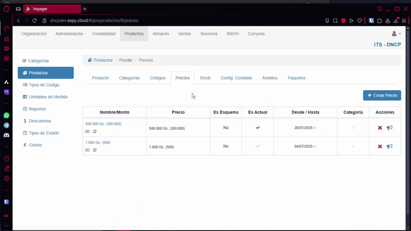411x231 pixels.
Task: Click green refresh icon under 500.000 Gs.
Action: (95, 131)
